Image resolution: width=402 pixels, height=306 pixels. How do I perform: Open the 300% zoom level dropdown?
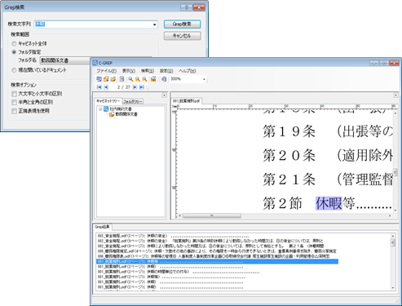pyautogui.click(x=204, y=79)
